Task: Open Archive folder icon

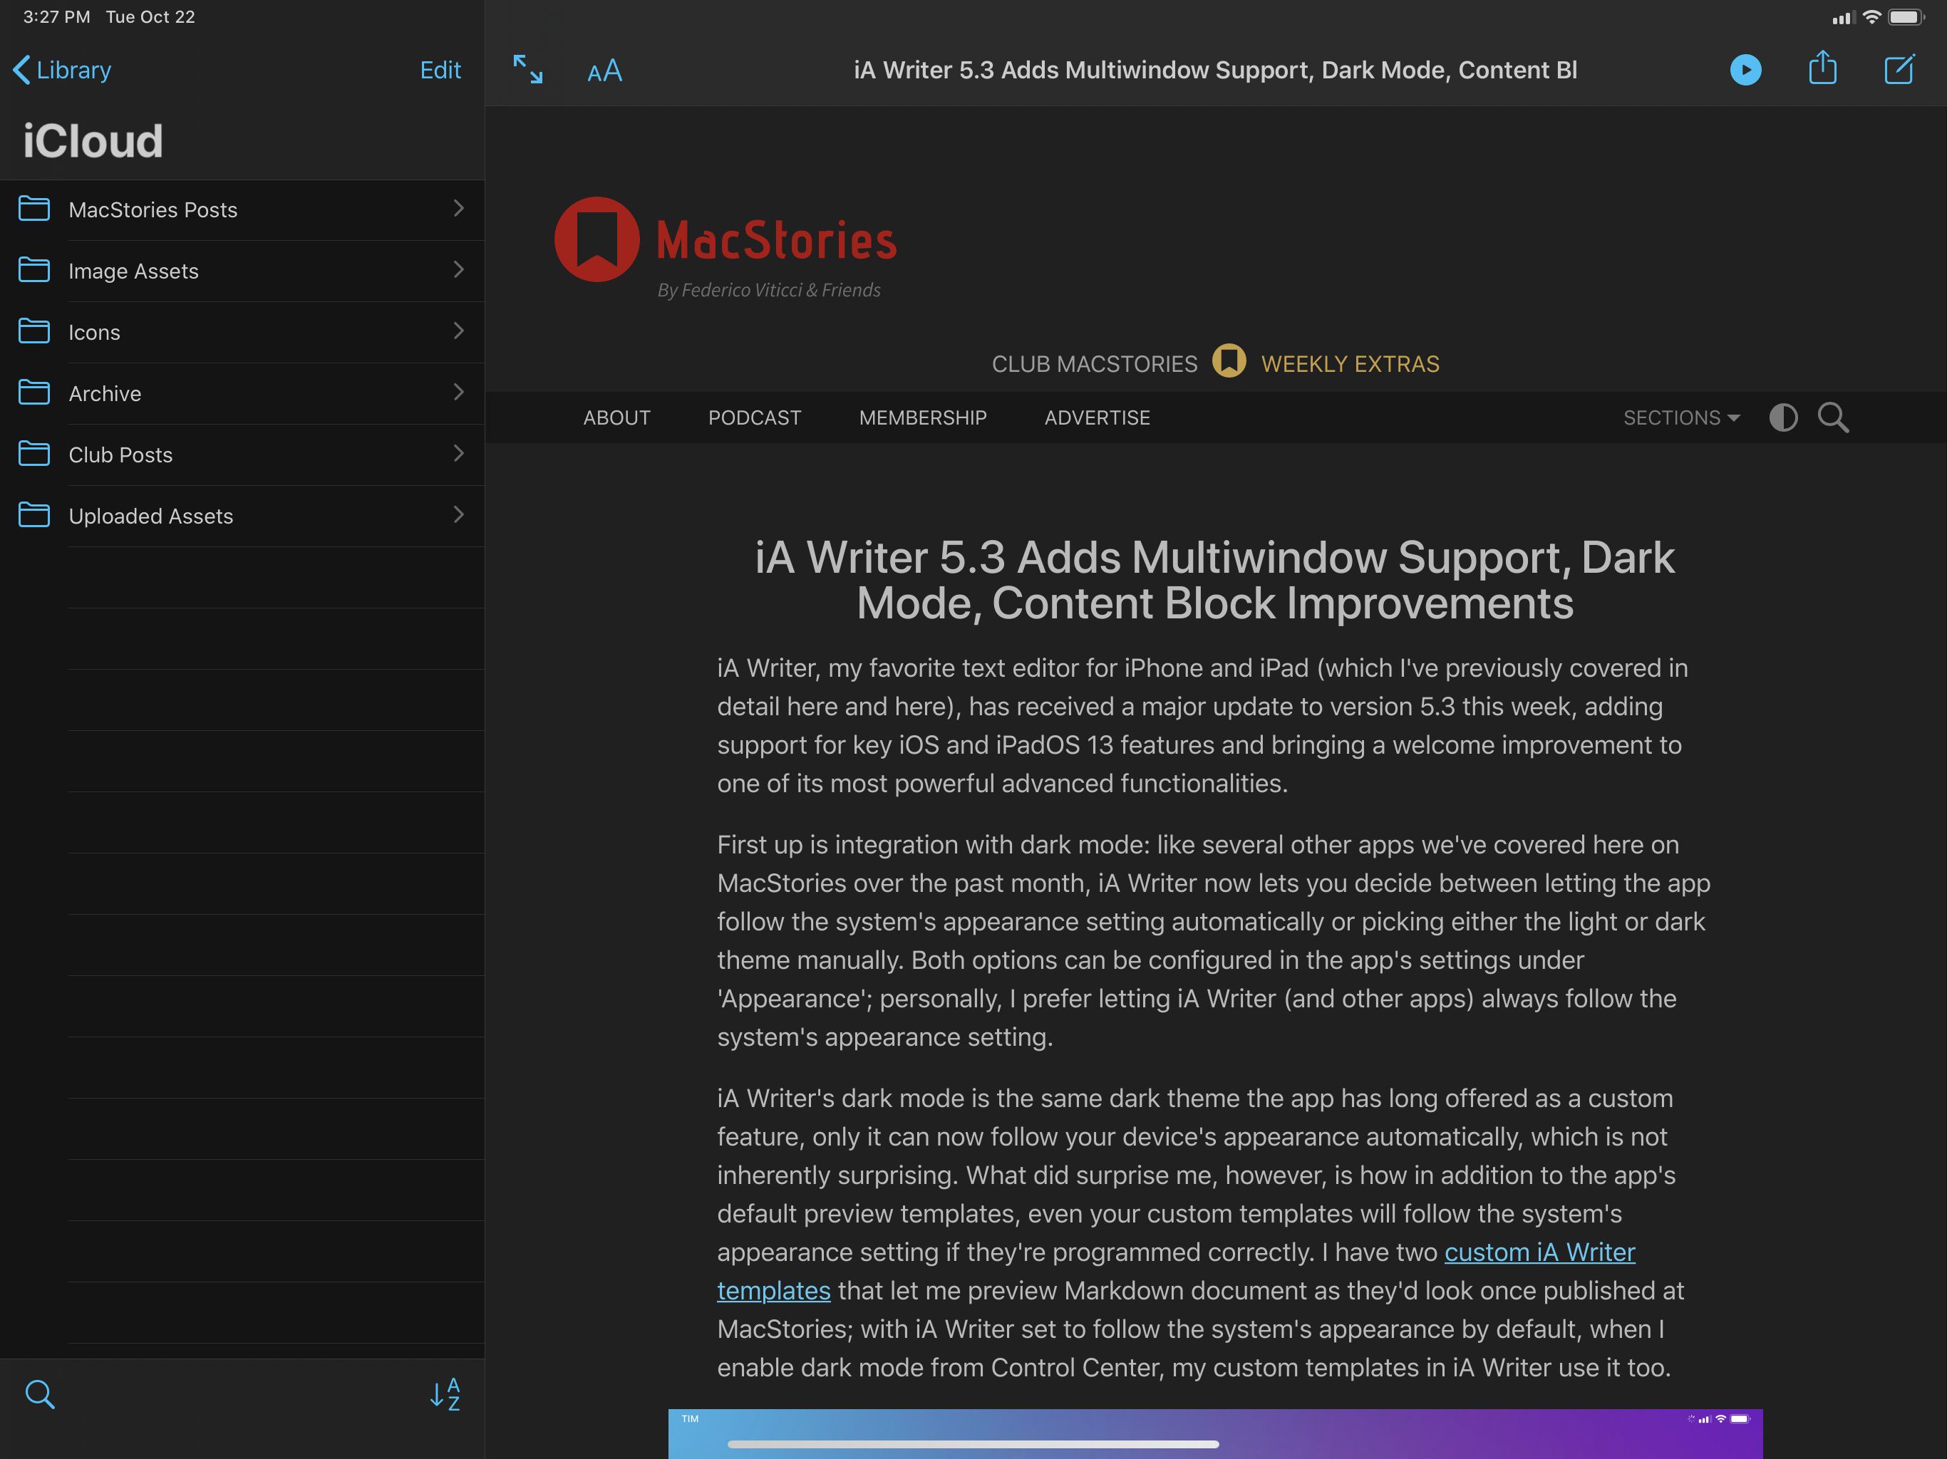Action: (34, 393)
